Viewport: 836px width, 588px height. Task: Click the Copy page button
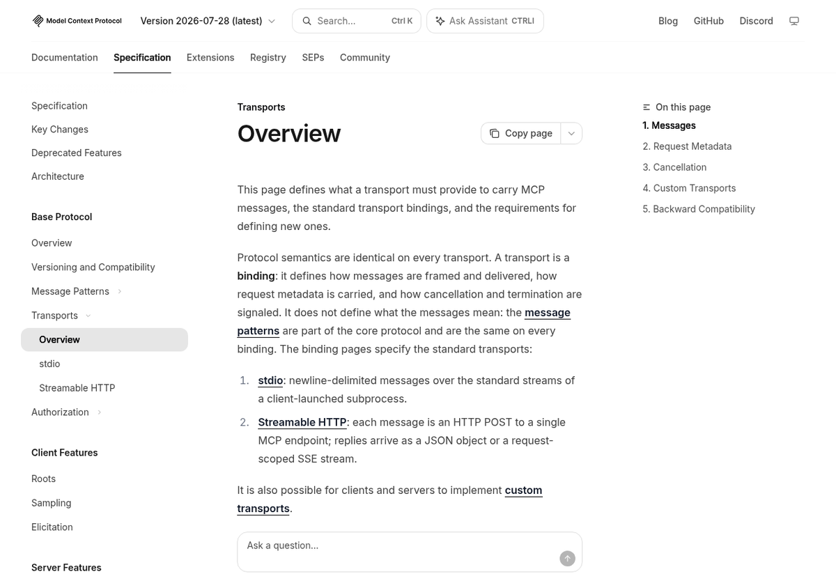521,133
